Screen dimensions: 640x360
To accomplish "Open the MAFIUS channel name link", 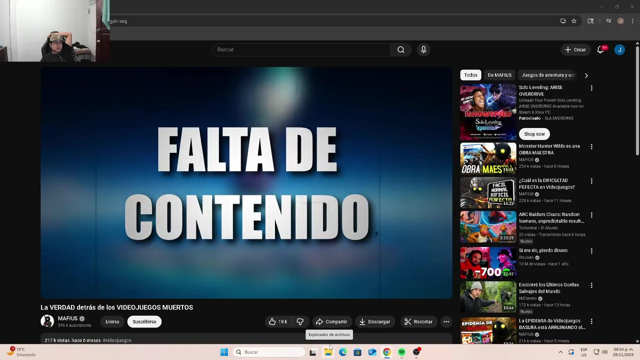I will 67,318.
